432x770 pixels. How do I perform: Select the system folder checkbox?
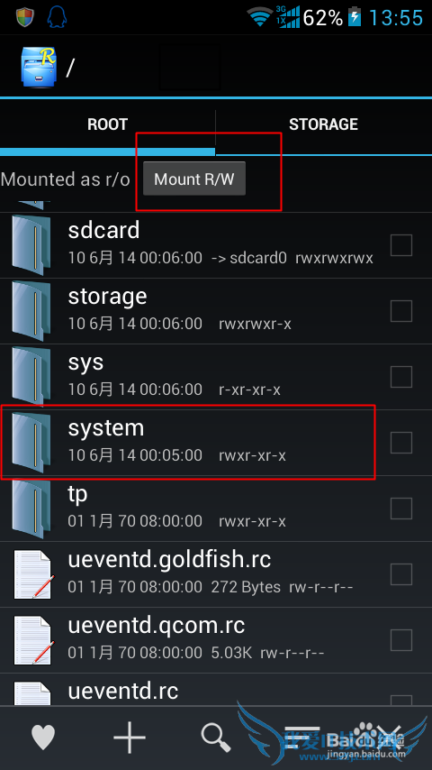coord(401,443)
